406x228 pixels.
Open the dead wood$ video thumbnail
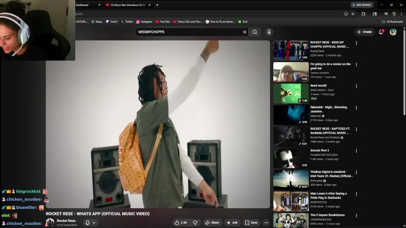(x=291, y=93)
